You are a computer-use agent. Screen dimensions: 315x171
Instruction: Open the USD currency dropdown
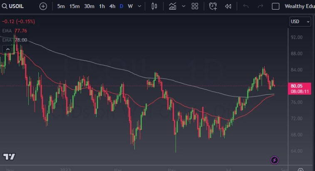(x=300, y=22)
